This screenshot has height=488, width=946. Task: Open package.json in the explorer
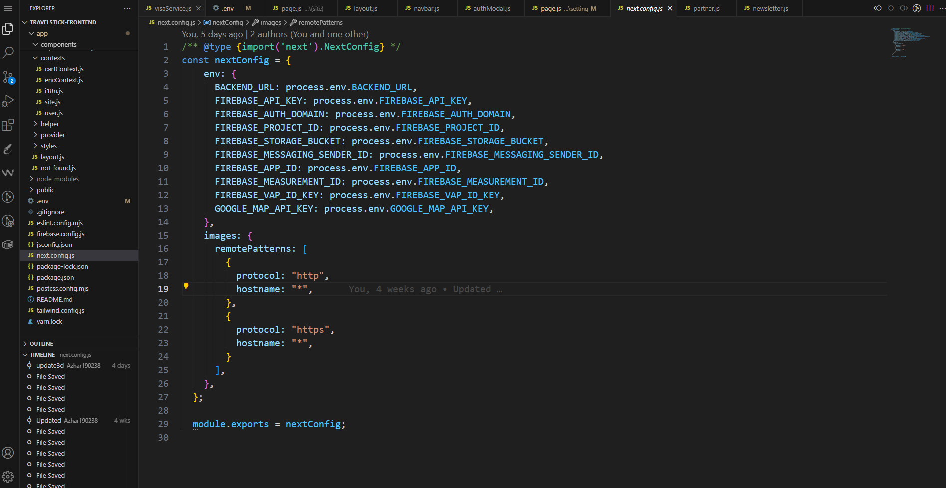coord(79,277)
